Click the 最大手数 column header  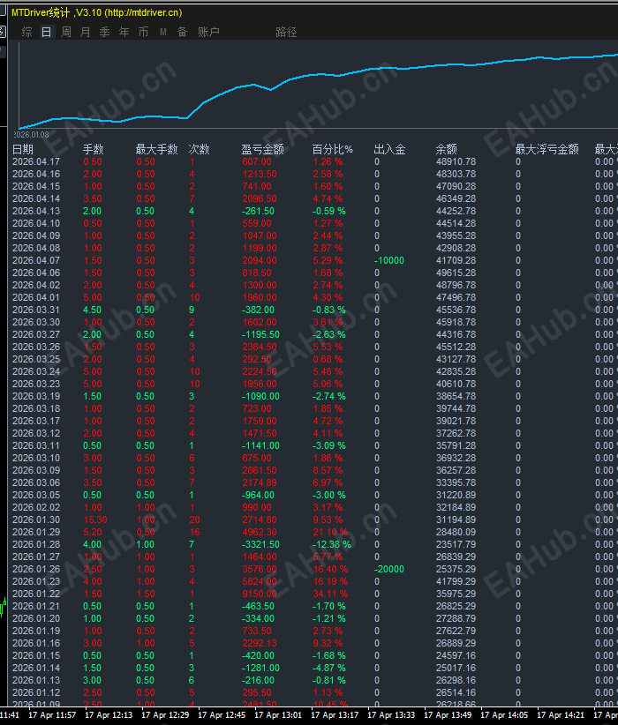(156, 149)
